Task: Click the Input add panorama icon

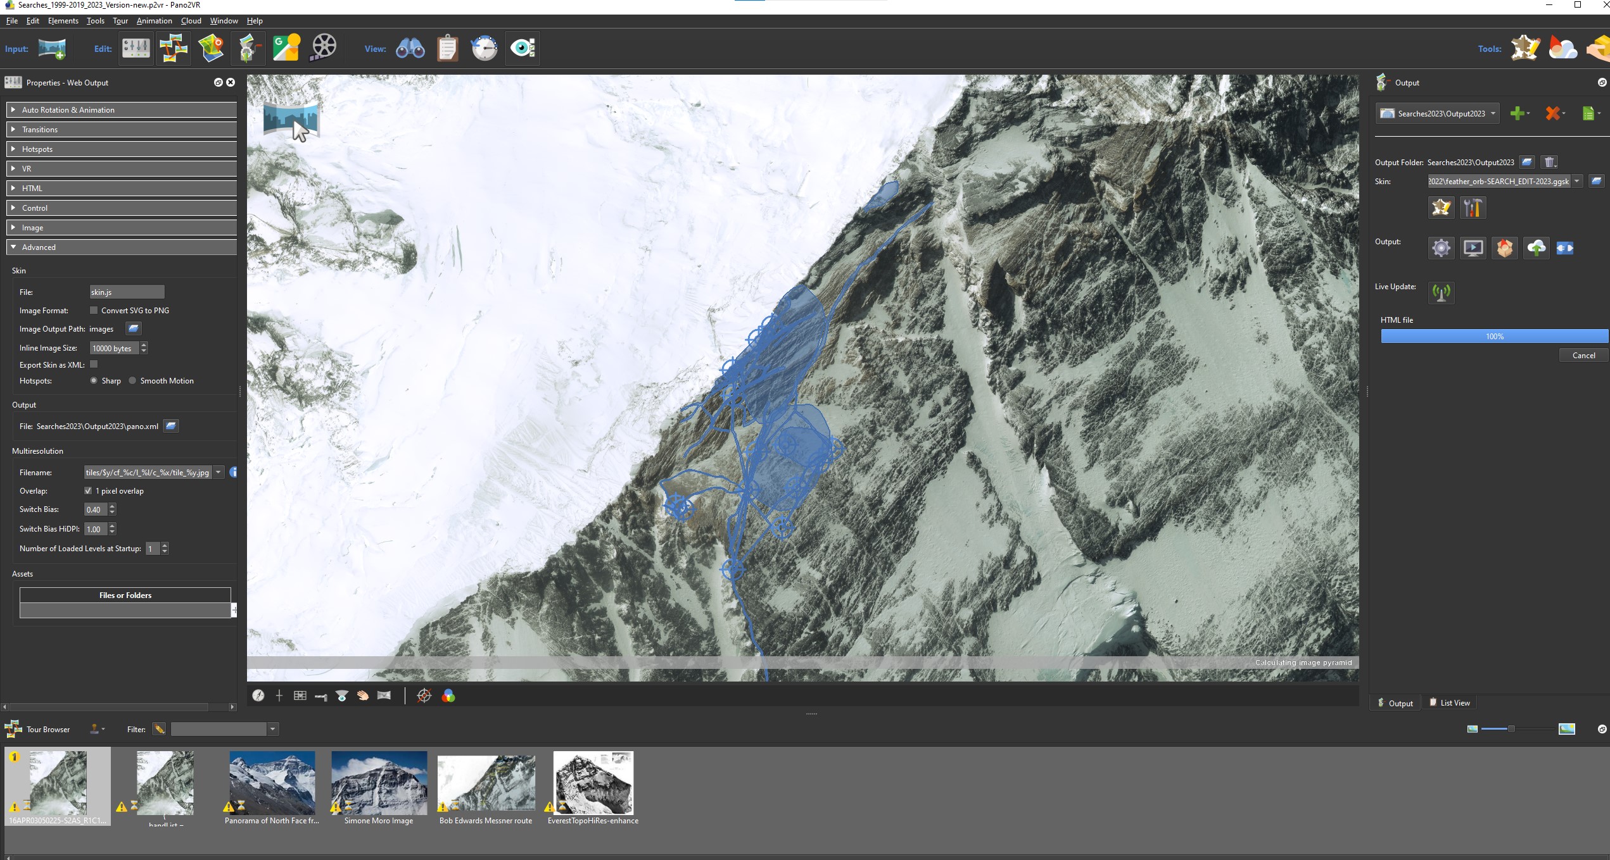Action: (x=52, y=48)
